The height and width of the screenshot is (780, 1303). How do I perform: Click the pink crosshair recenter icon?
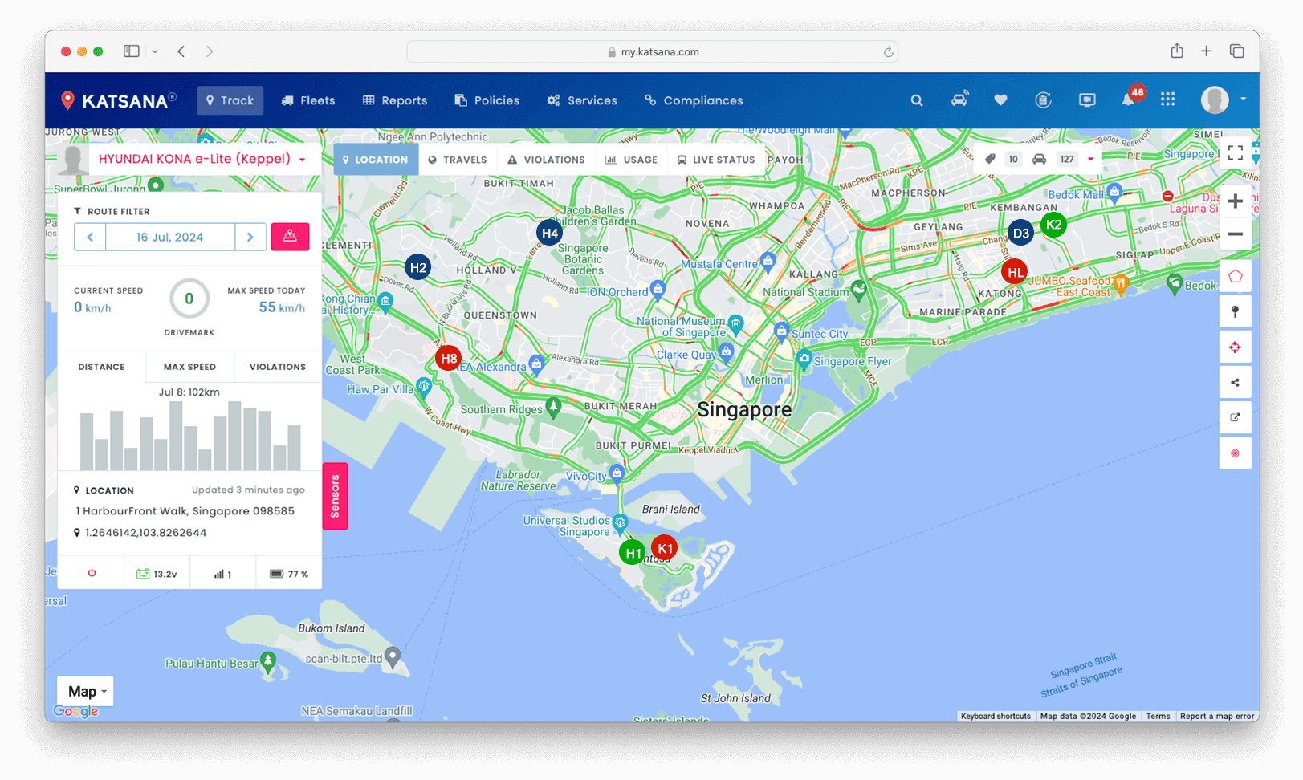tap(1235, 347)
